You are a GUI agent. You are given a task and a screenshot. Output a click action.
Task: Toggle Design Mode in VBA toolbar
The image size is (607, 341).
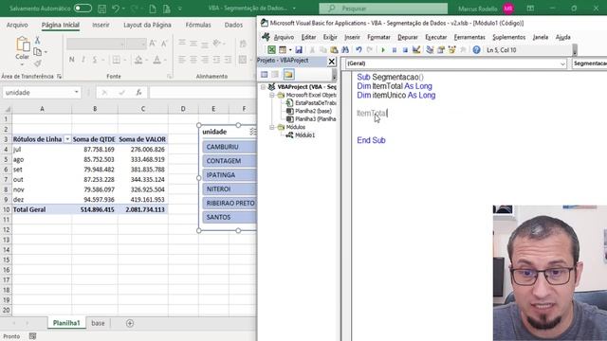(x=416, y=50)
